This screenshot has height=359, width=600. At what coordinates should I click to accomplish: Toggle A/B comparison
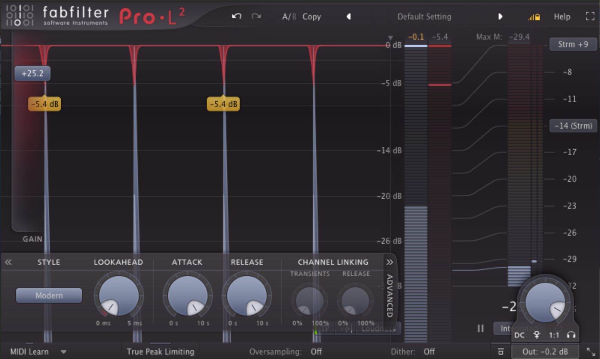(289, 16)
